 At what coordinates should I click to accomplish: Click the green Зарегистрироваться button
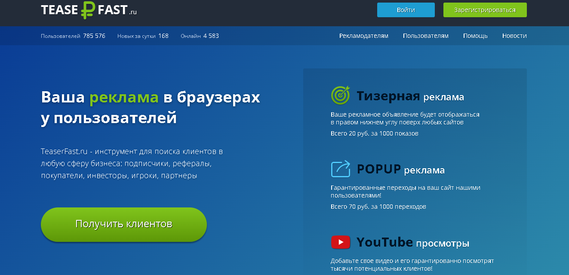(x=485, y=10)
